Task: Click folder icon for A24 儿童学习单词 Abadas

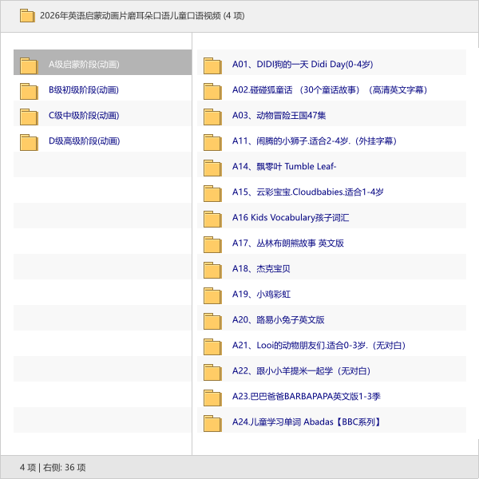Action: click(x=212, y=422)
